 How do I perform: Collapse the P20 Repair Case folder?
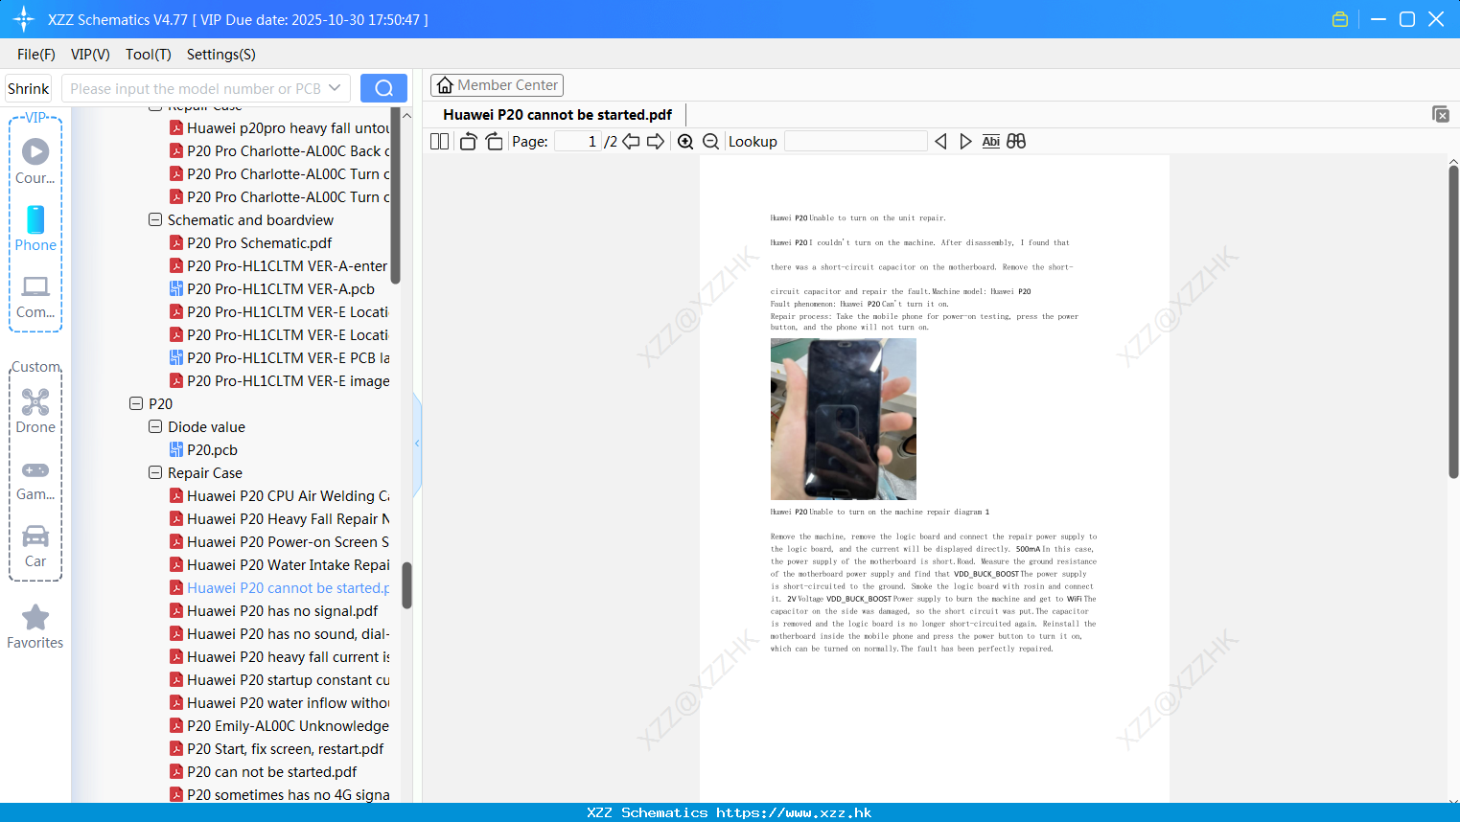coord(155,472)
